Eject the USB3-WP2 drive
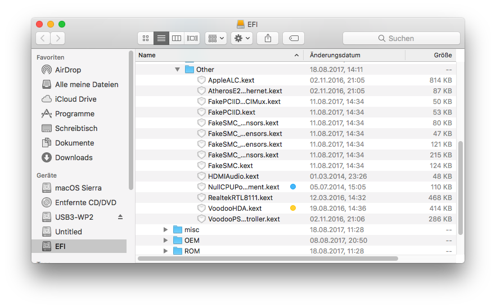The width and height of the screenshot is (496, 308). [120, 217]
